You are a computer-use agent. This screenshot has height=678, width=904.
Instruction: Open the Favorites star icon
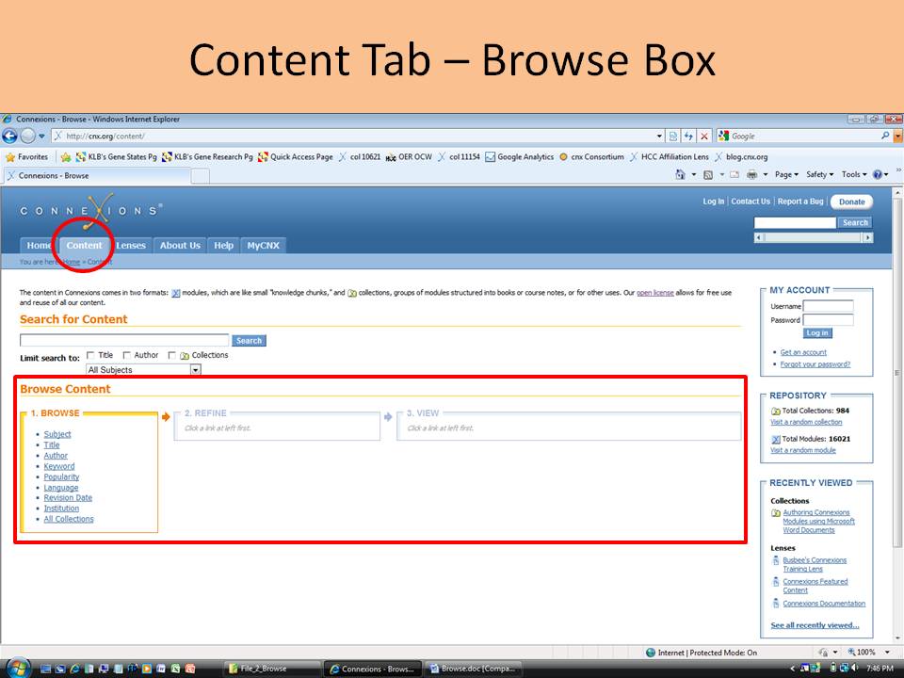(x=9, y=157)
